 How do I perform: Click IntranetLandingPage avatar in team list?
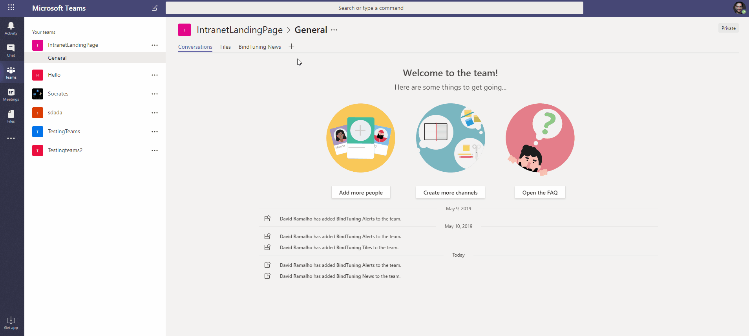(x=38, y=45)
